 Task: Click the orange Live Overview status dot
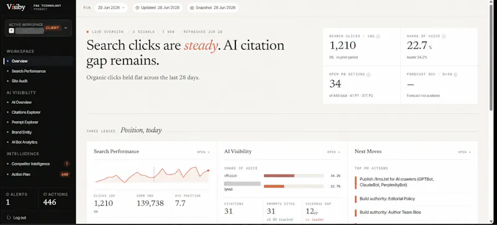click(x=88, y=32)
